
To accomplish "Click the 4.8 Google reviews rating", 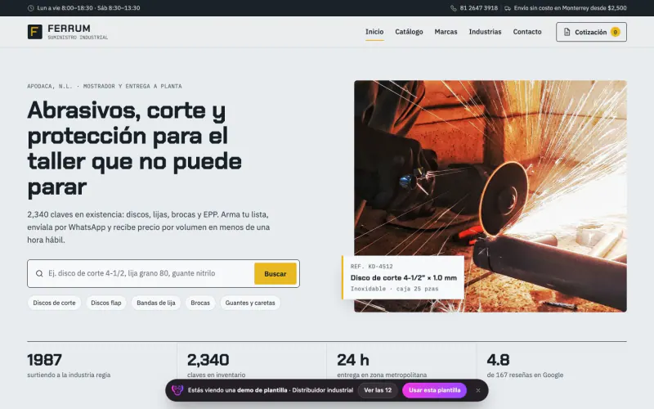I will coord(525,366).
